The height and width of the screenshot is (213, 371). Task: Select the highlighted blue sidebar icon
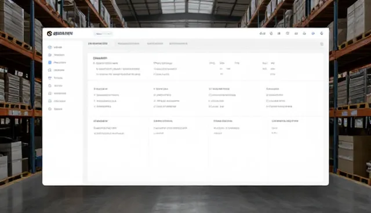point(50,63)
